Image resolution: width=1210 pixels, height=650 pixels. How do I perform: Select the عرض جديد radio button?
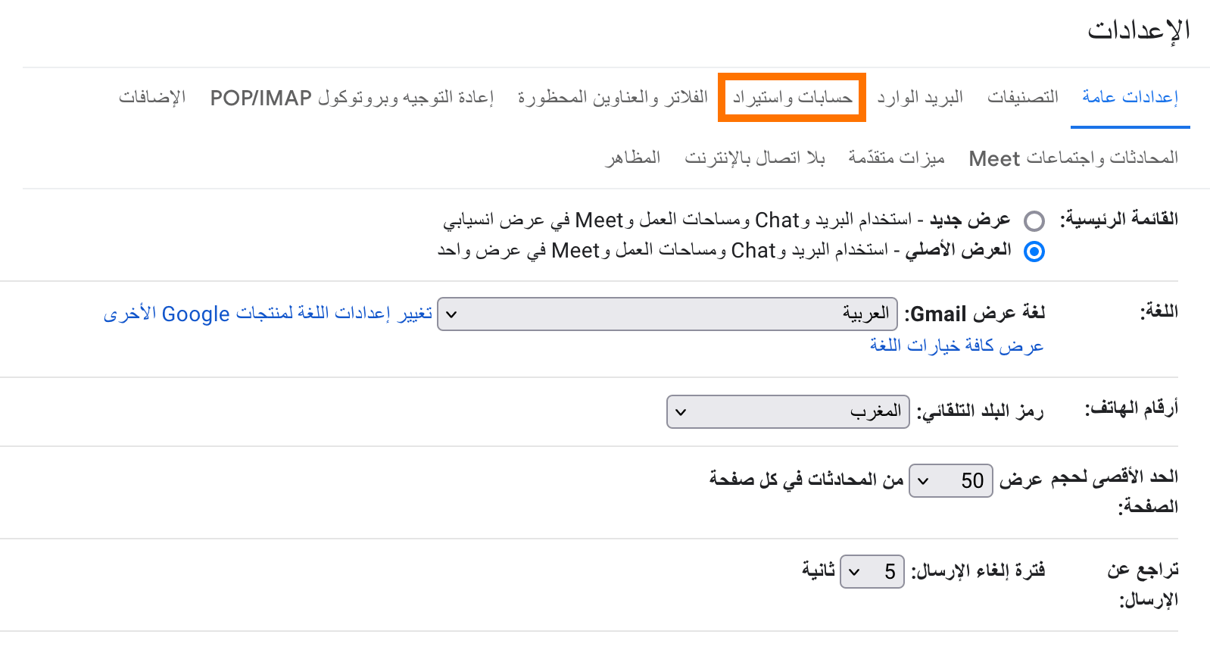(x=1034, y=221)
